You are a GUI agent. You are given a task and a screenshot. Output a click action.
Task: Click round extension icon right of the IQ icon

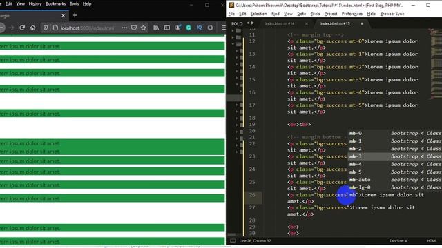[x=210, y=28]
